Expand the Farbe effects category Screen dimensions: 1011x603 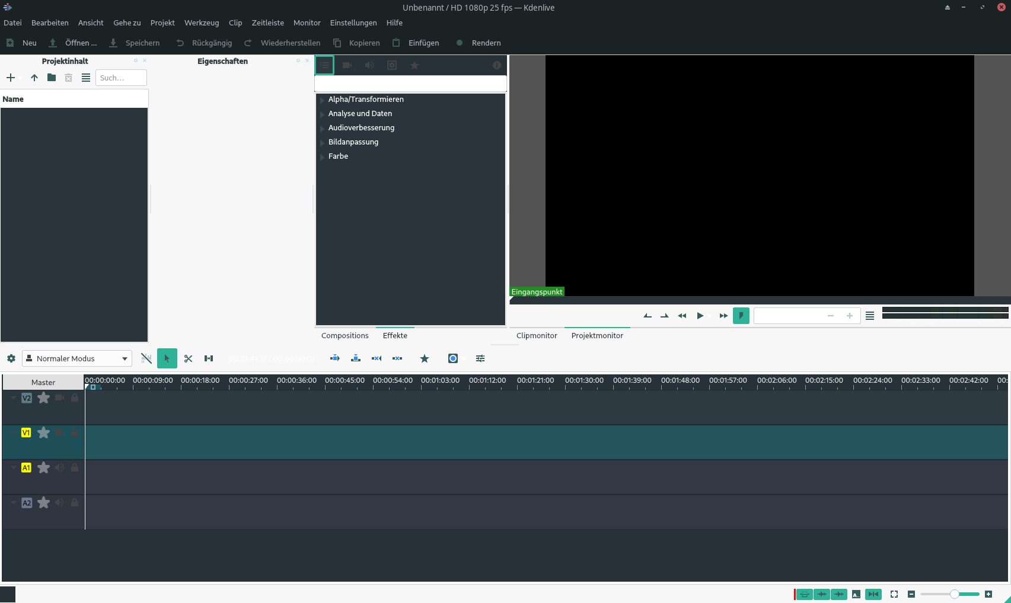[322, 157]
